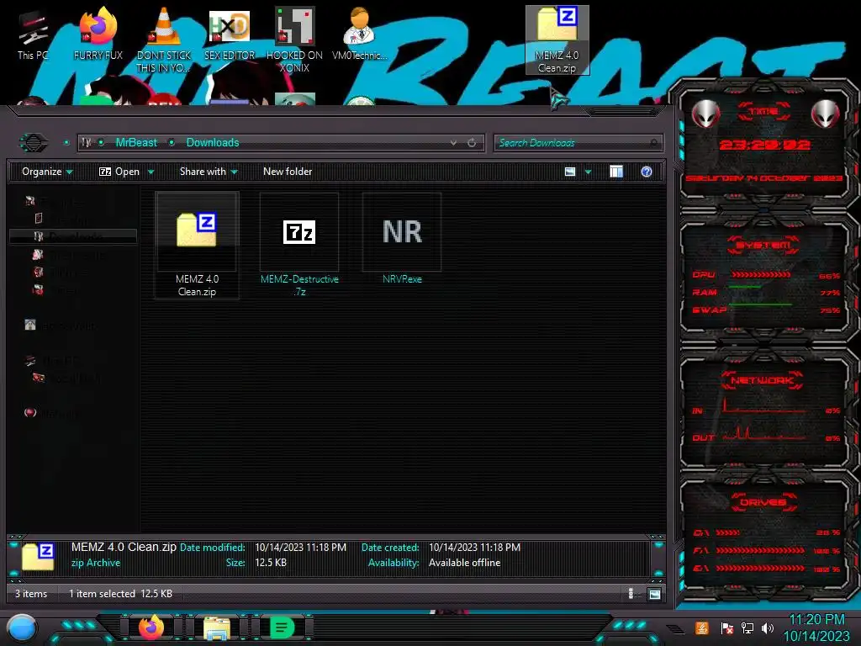Click the Java tray icon
Screen dimensions: 861x646
[x=701, y=627]
